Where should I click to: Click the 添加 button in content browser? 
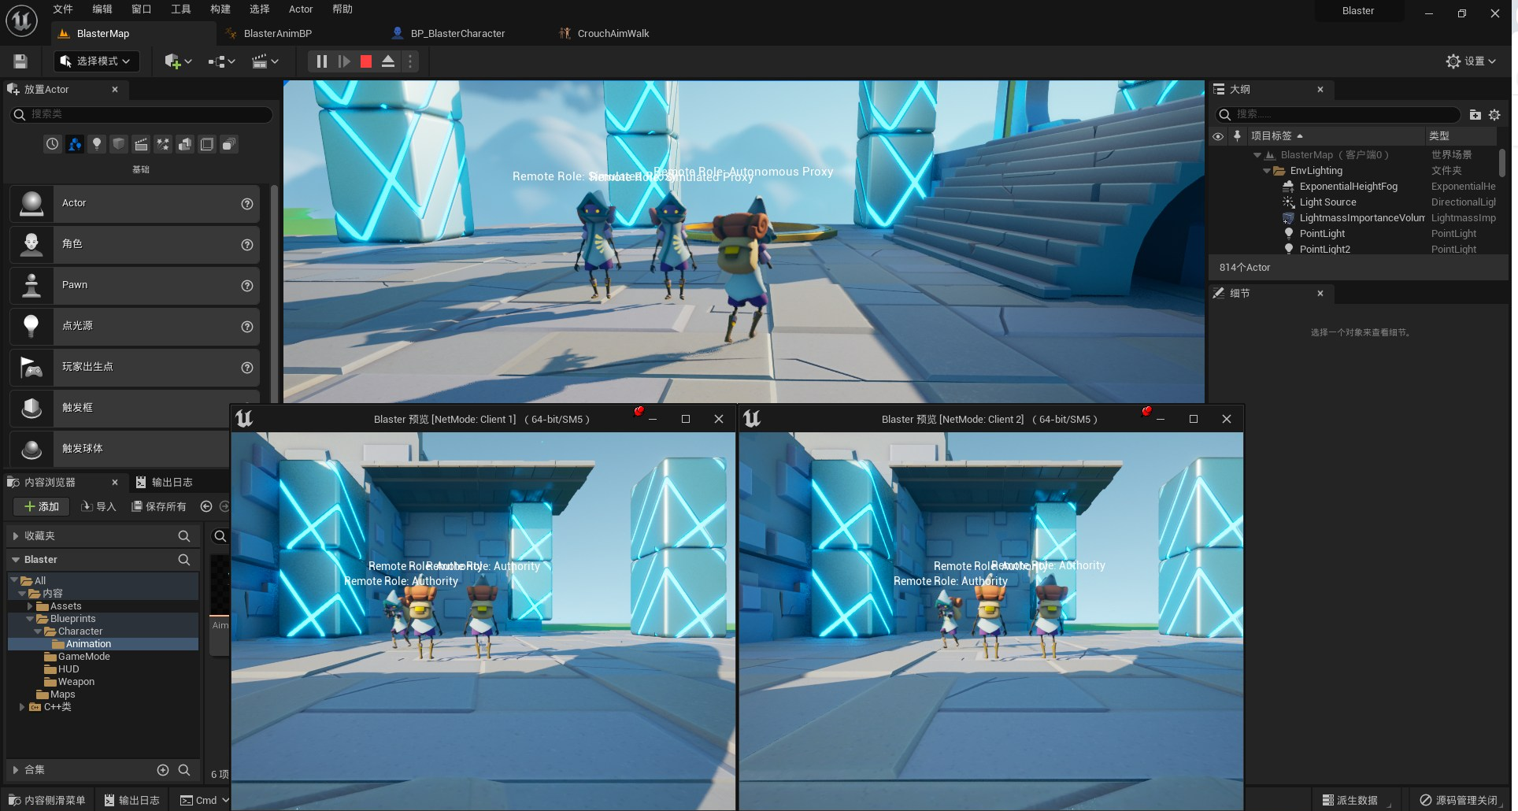41,506
